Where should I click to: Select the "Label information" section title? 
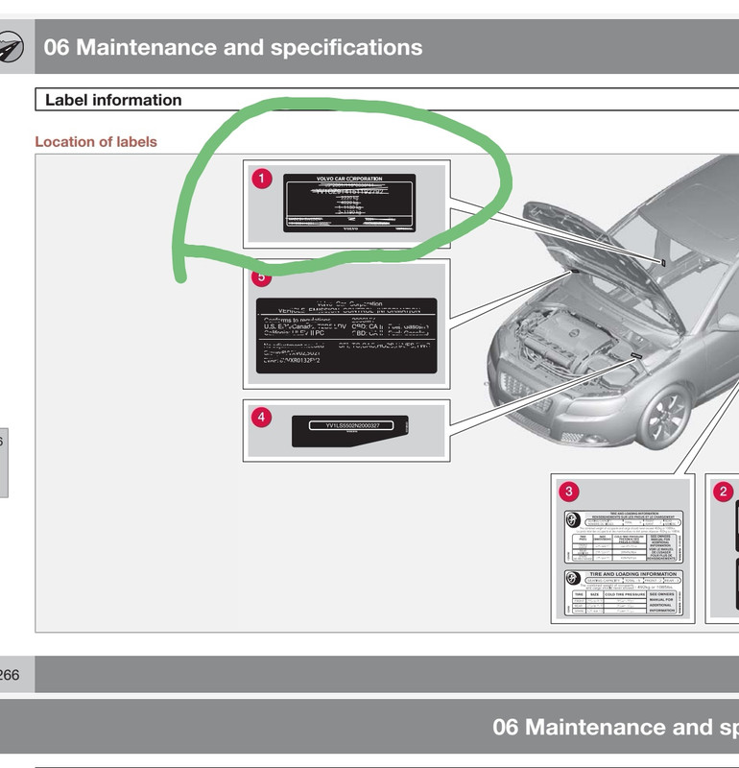113,100
